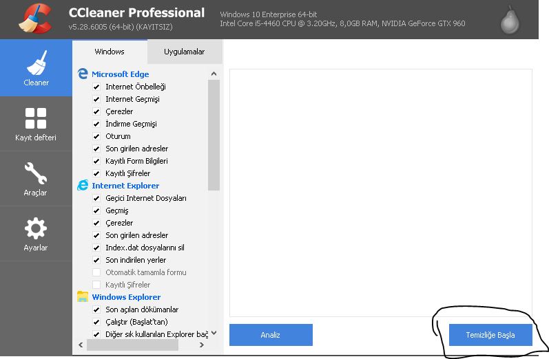549x359 pixels.
Task: Click the horizontal scrollbar thumb
Action: point(133,345)
